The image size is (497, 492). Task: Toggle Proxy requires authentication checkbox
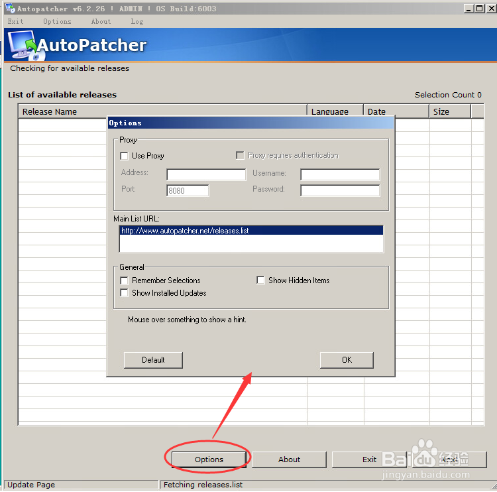(x=240, y=155)
